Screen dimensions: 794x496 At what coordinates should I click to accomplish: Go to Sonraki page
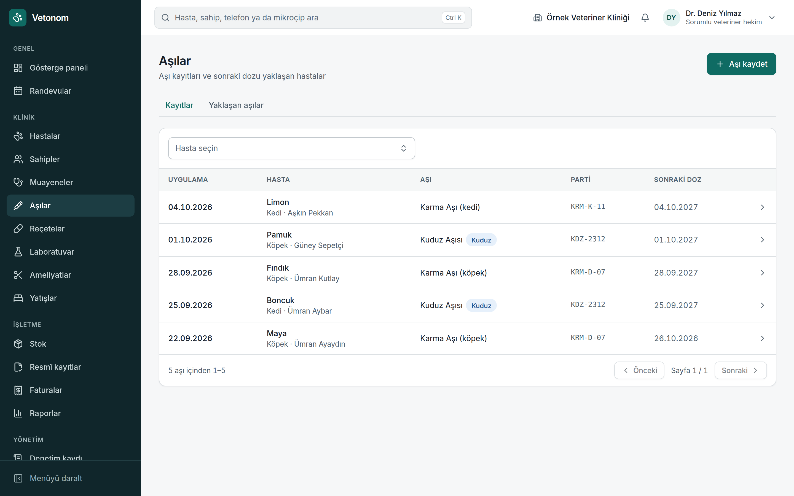click(x=740, y=370)
